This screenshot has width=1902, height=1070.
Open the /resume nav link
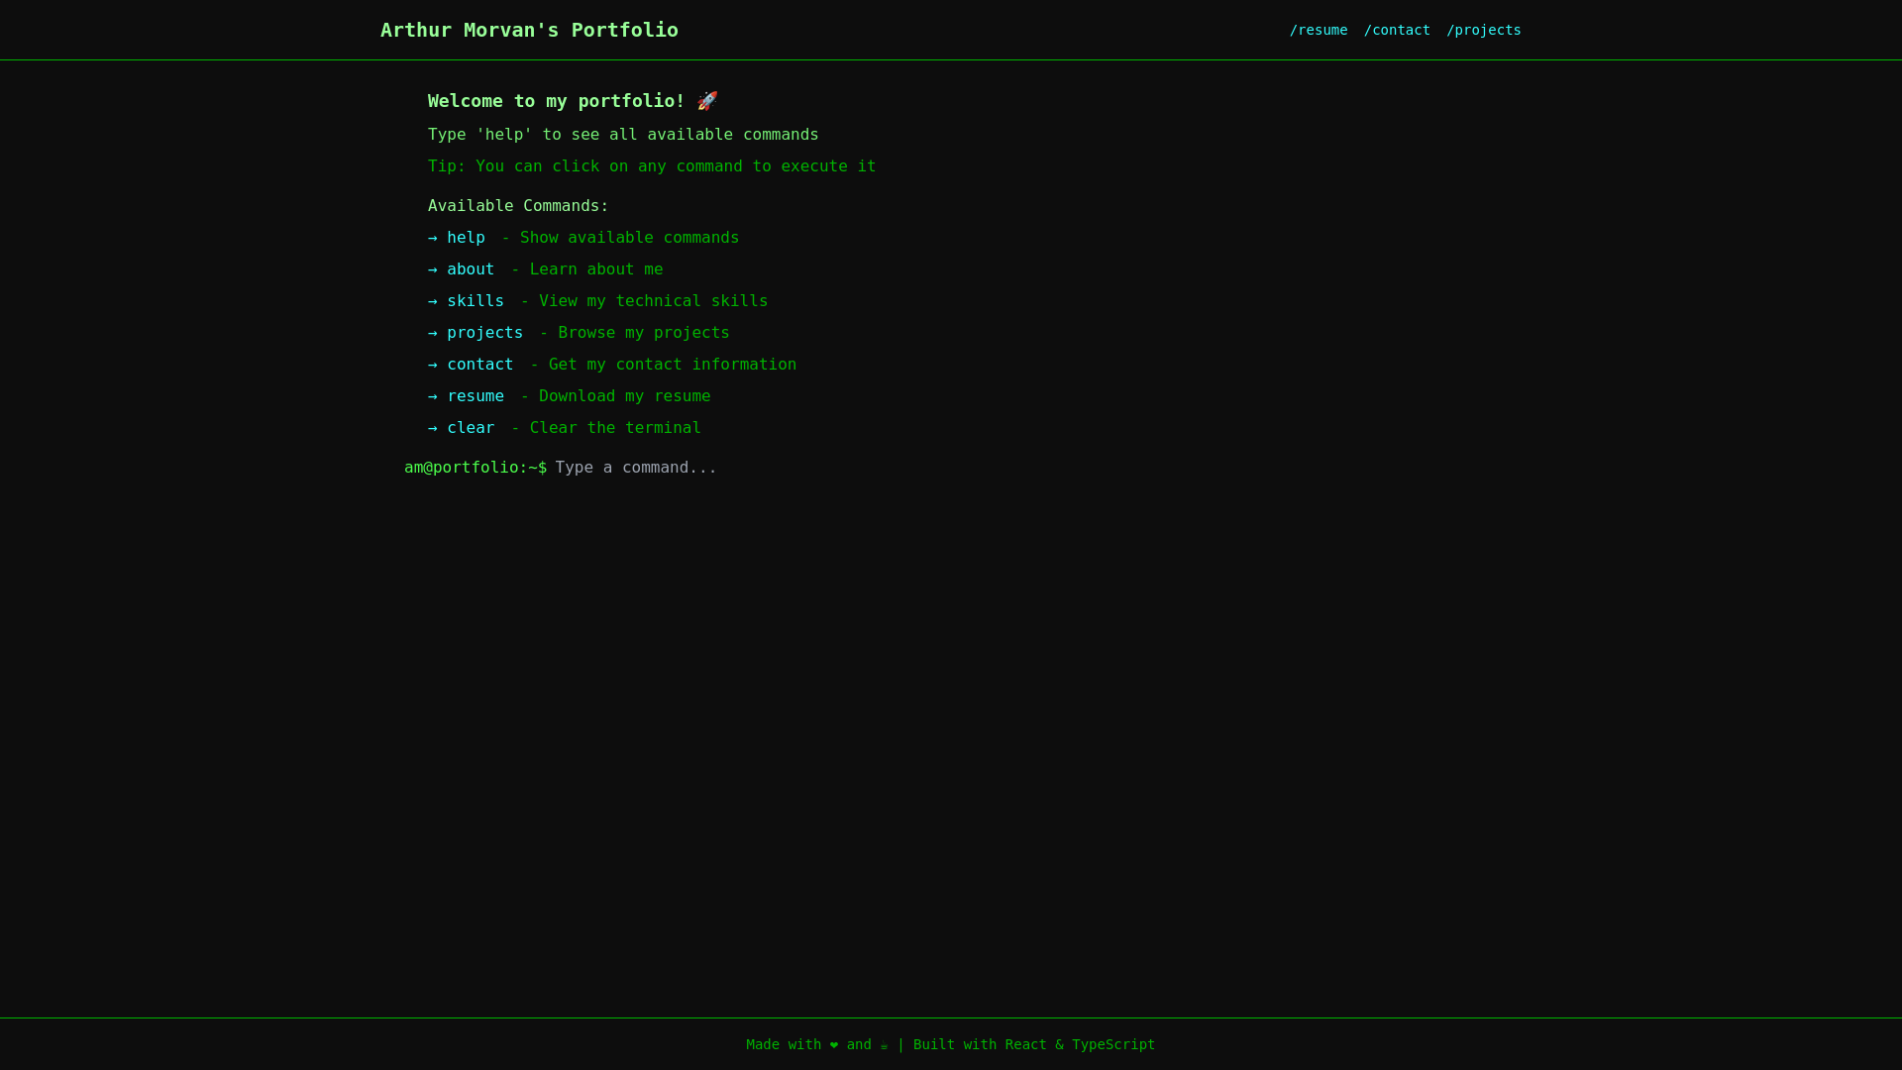coord(1318,30)
